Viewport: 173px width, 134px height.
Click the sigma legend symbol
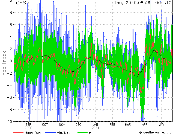(x=90, y=133)
